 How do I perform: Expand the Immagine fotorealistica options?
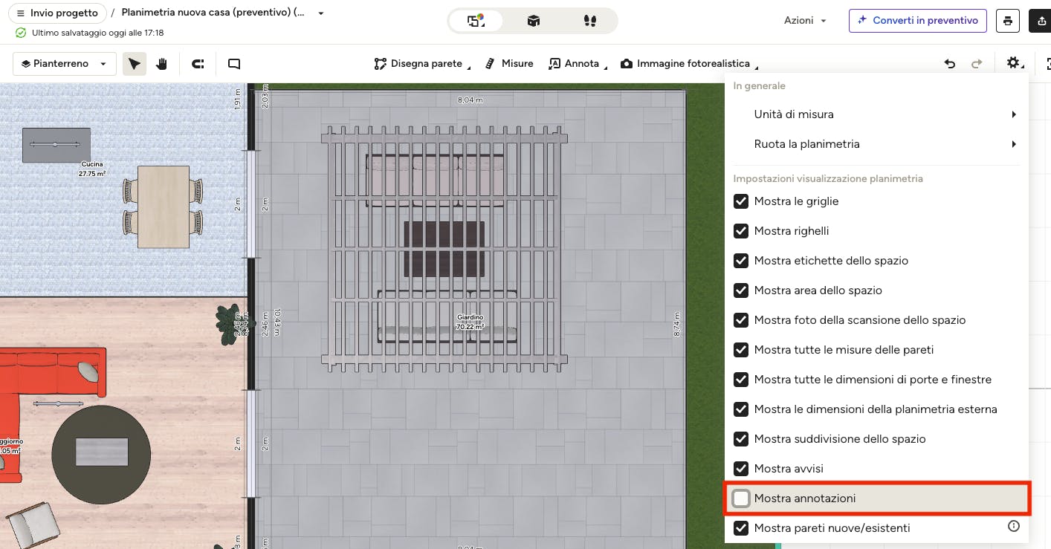756,68
